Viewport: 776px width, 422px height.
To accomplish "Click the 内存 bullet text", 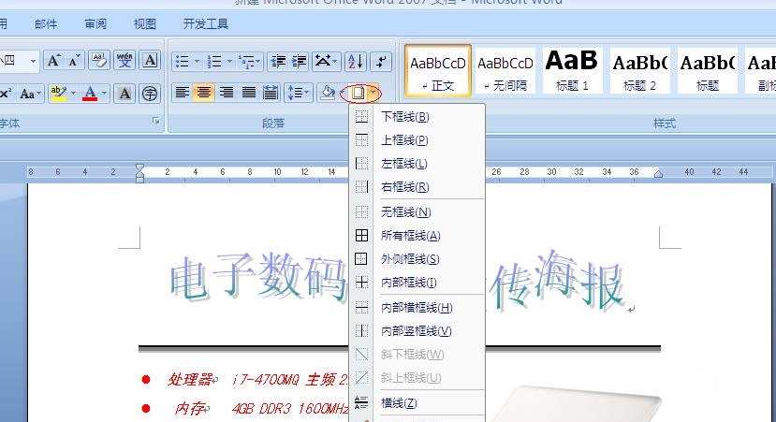I will pyautogui.click(x=190, y=409).
